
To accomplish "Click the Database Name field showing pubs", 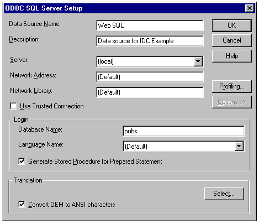I will click(x=183, y=131).
